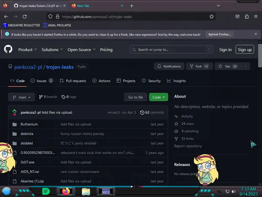This screenshot has height=197, width=262.
Task: Click the Report repository link
Action: point(188,146)
